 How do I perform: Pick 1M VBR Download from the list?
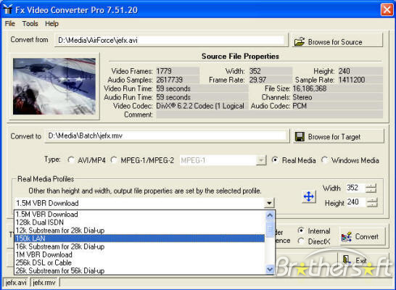[x=140, y=254]
